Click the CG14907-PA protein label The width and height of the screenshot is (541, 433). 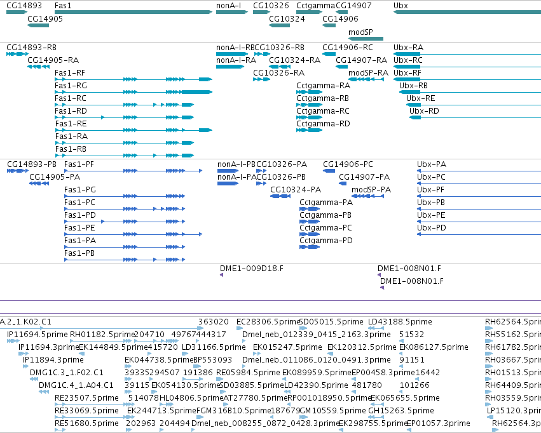click(x=364, y=177)
